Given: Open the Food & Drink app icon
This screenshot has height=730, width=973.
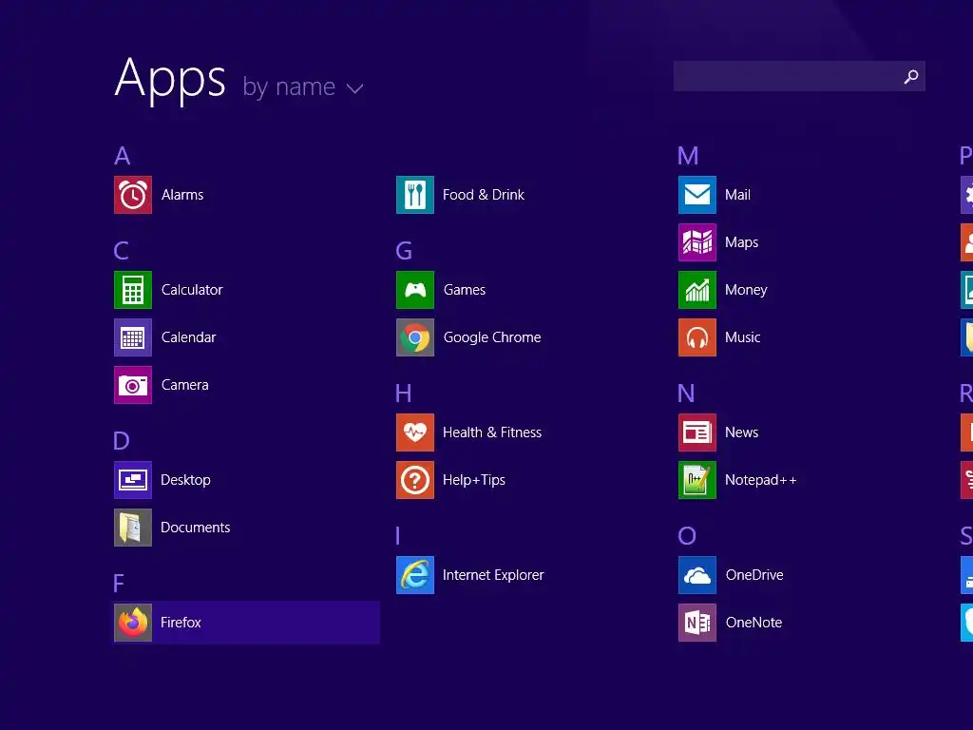Looking at the screenshot, I should coord(415,195).
